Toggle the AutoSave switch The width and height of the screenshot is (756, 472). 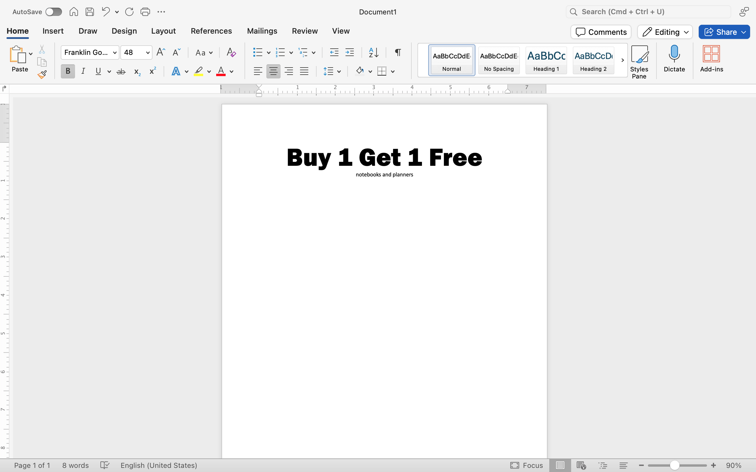point(53,12)
